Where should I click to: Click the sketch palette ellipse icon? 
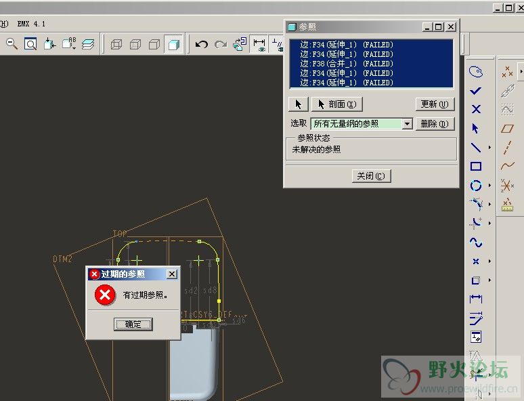(x=476, y=71)
